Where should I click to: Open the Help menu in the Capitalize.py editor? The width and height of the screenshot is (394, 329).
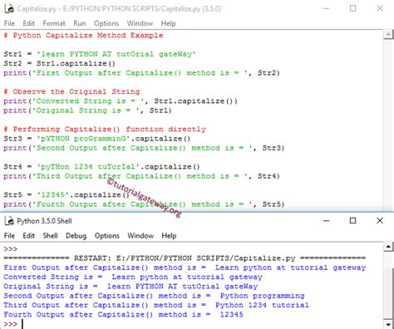tap(169, 23)
